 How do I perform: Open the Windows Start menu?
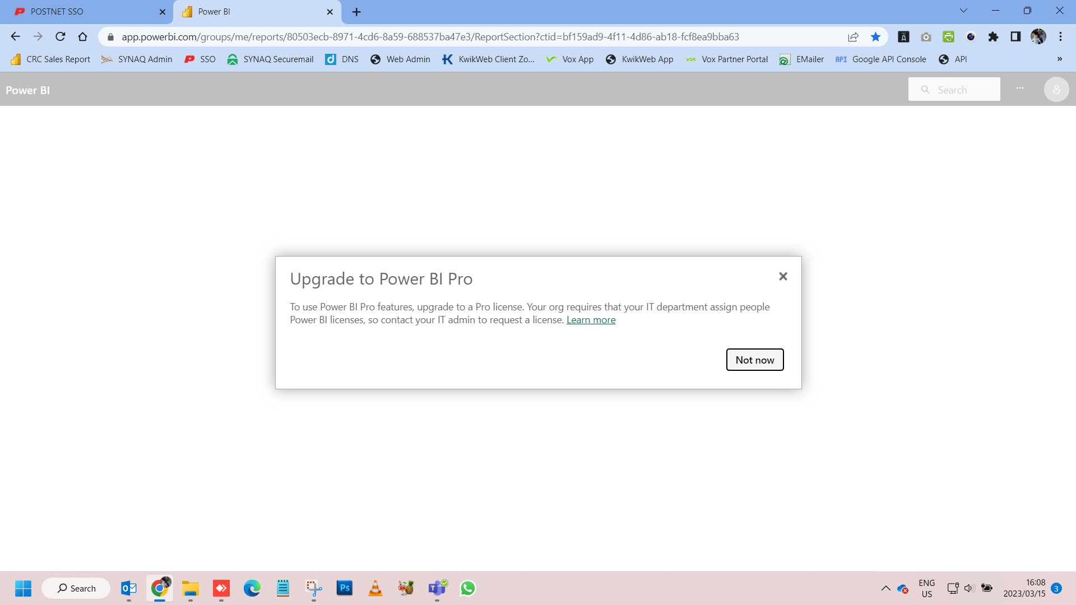(23, 588)
